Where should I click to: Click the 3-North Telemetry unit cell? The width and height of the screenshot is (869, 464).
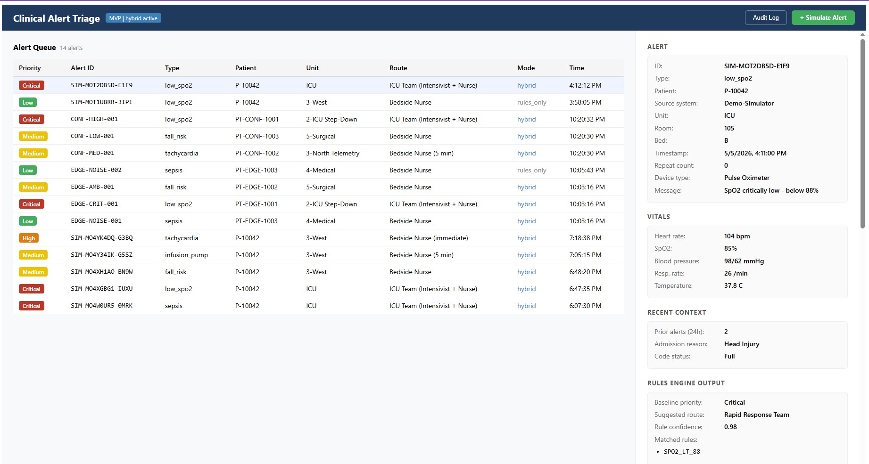(x=332, y=153)
